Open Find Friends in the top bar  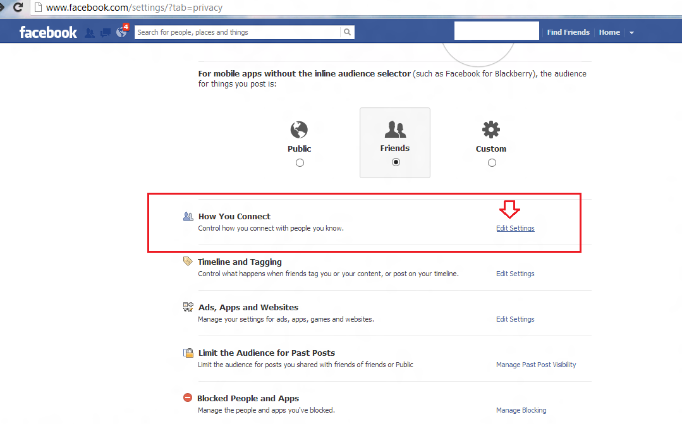point(568,32)
